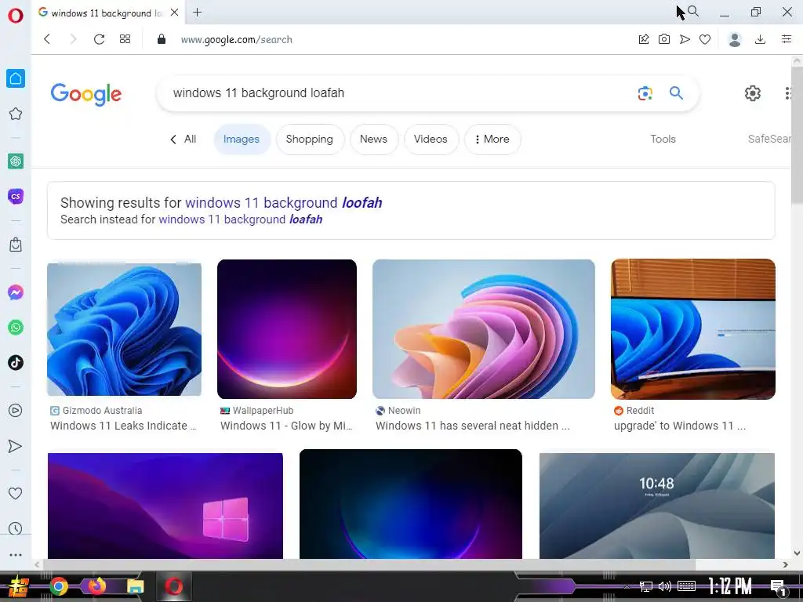Viewport: 803px width, 602px height.
Task: Open Shopping bag icon in sidebar
Action: (x=16, y=245)
